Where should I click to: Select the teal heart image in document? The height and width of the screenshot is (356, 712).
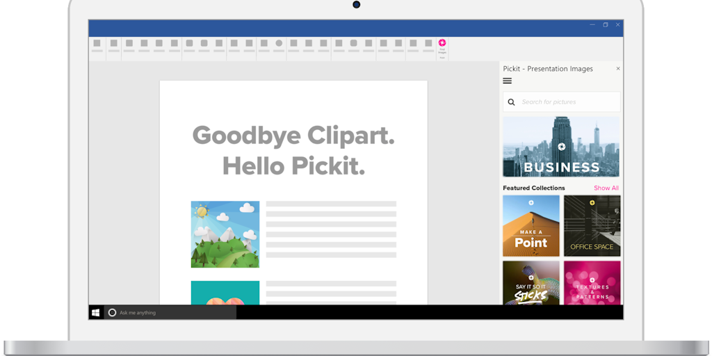pos(225,293)
